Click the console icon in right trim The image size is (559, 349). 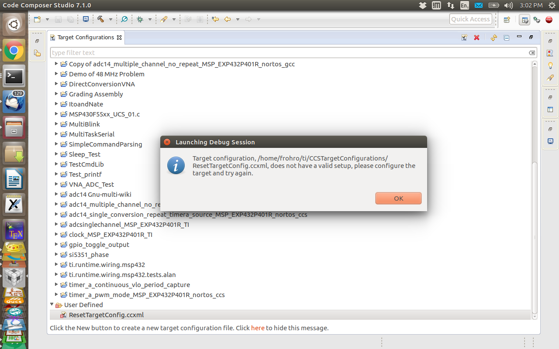550,141
